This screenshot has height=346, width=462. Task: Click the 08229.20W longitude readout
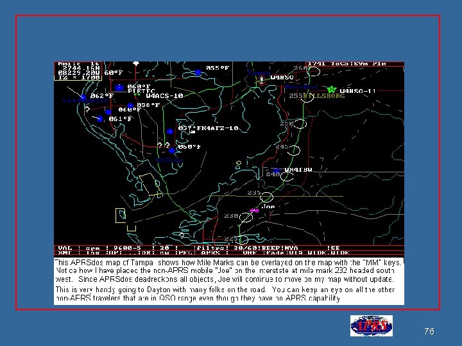pyautogui.click(x=79, y=72)
